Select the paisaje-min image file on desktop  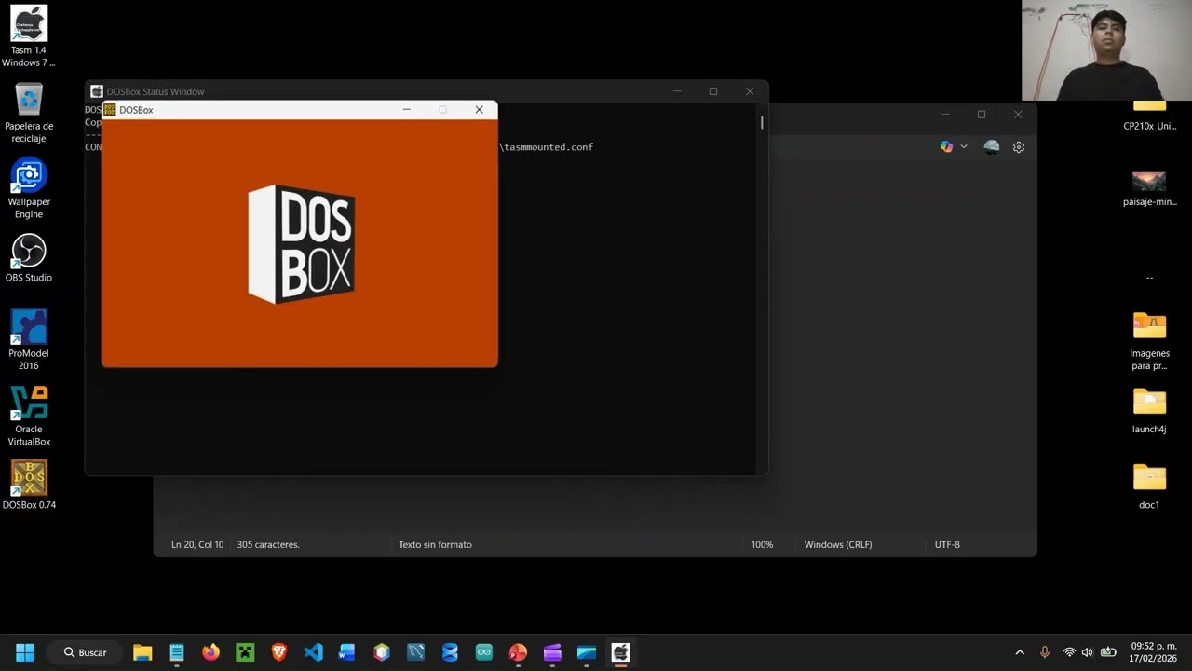pyautogui.click(x=1149, y=188)
